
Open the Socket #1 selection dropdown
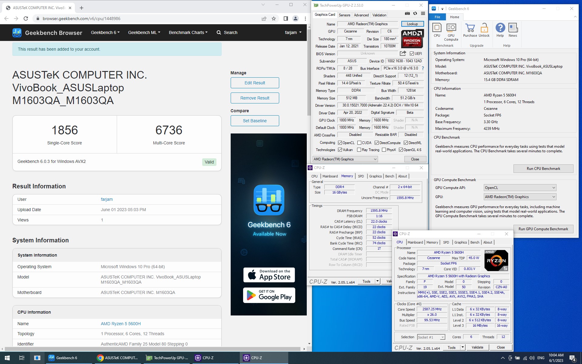431,337
